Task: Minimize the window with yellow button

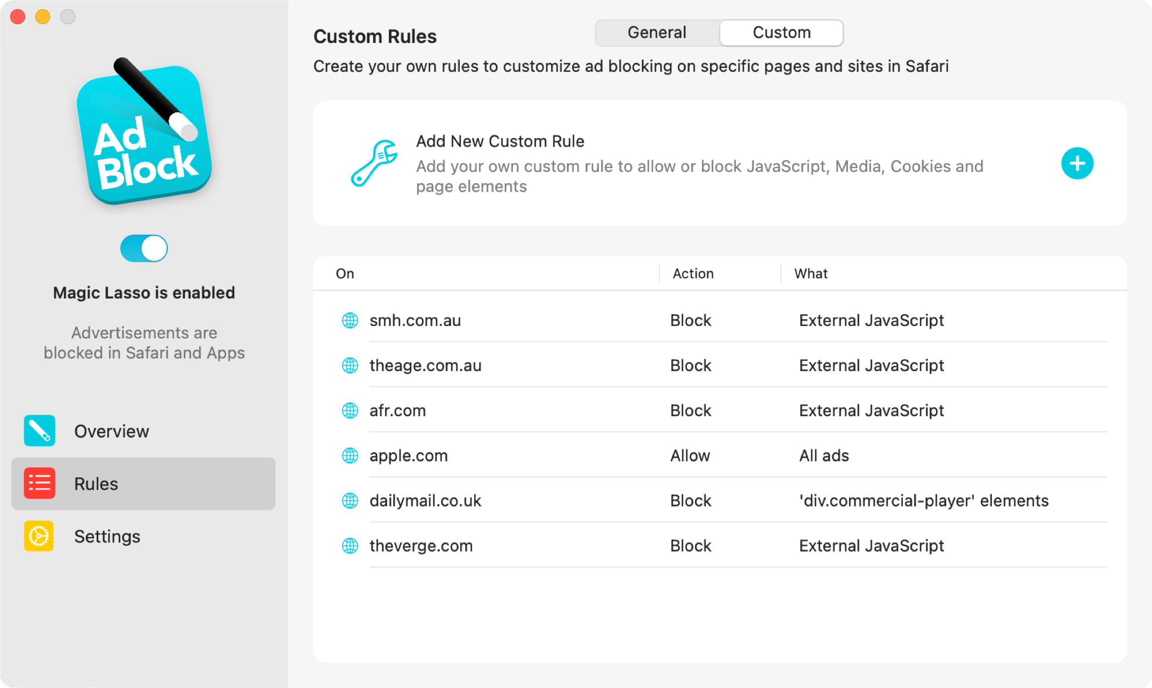Action: (43, 17)
